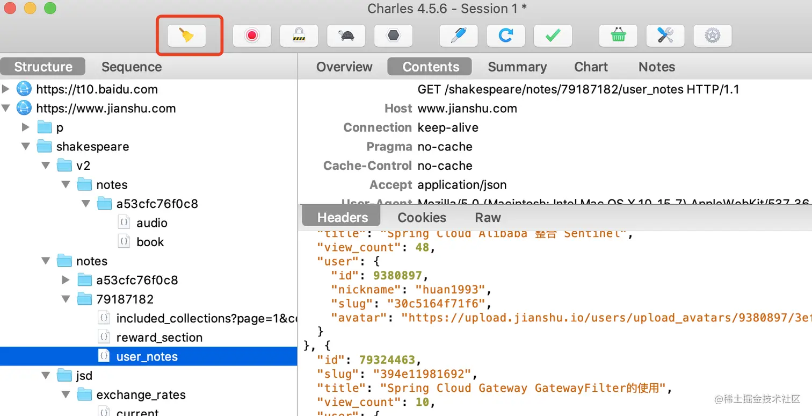Select the id value 79324463

387,360
